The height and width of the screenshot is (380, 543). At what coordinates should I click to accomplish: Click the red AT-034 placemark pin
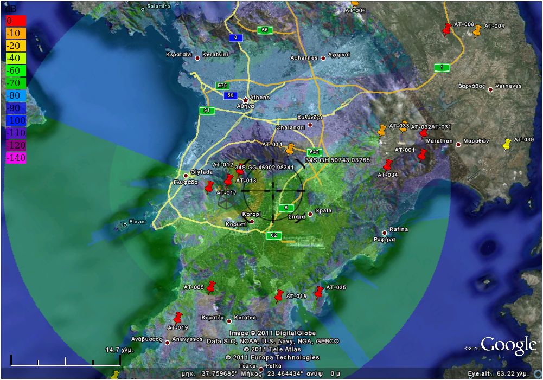(x=387, y=165)
